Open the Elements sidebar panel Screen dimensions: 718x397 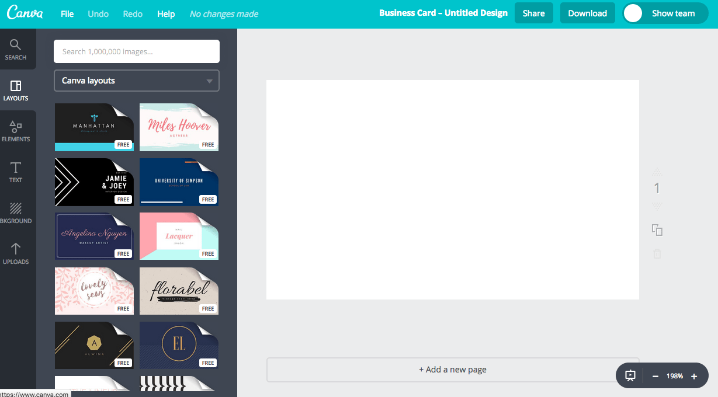pos(16,131)
